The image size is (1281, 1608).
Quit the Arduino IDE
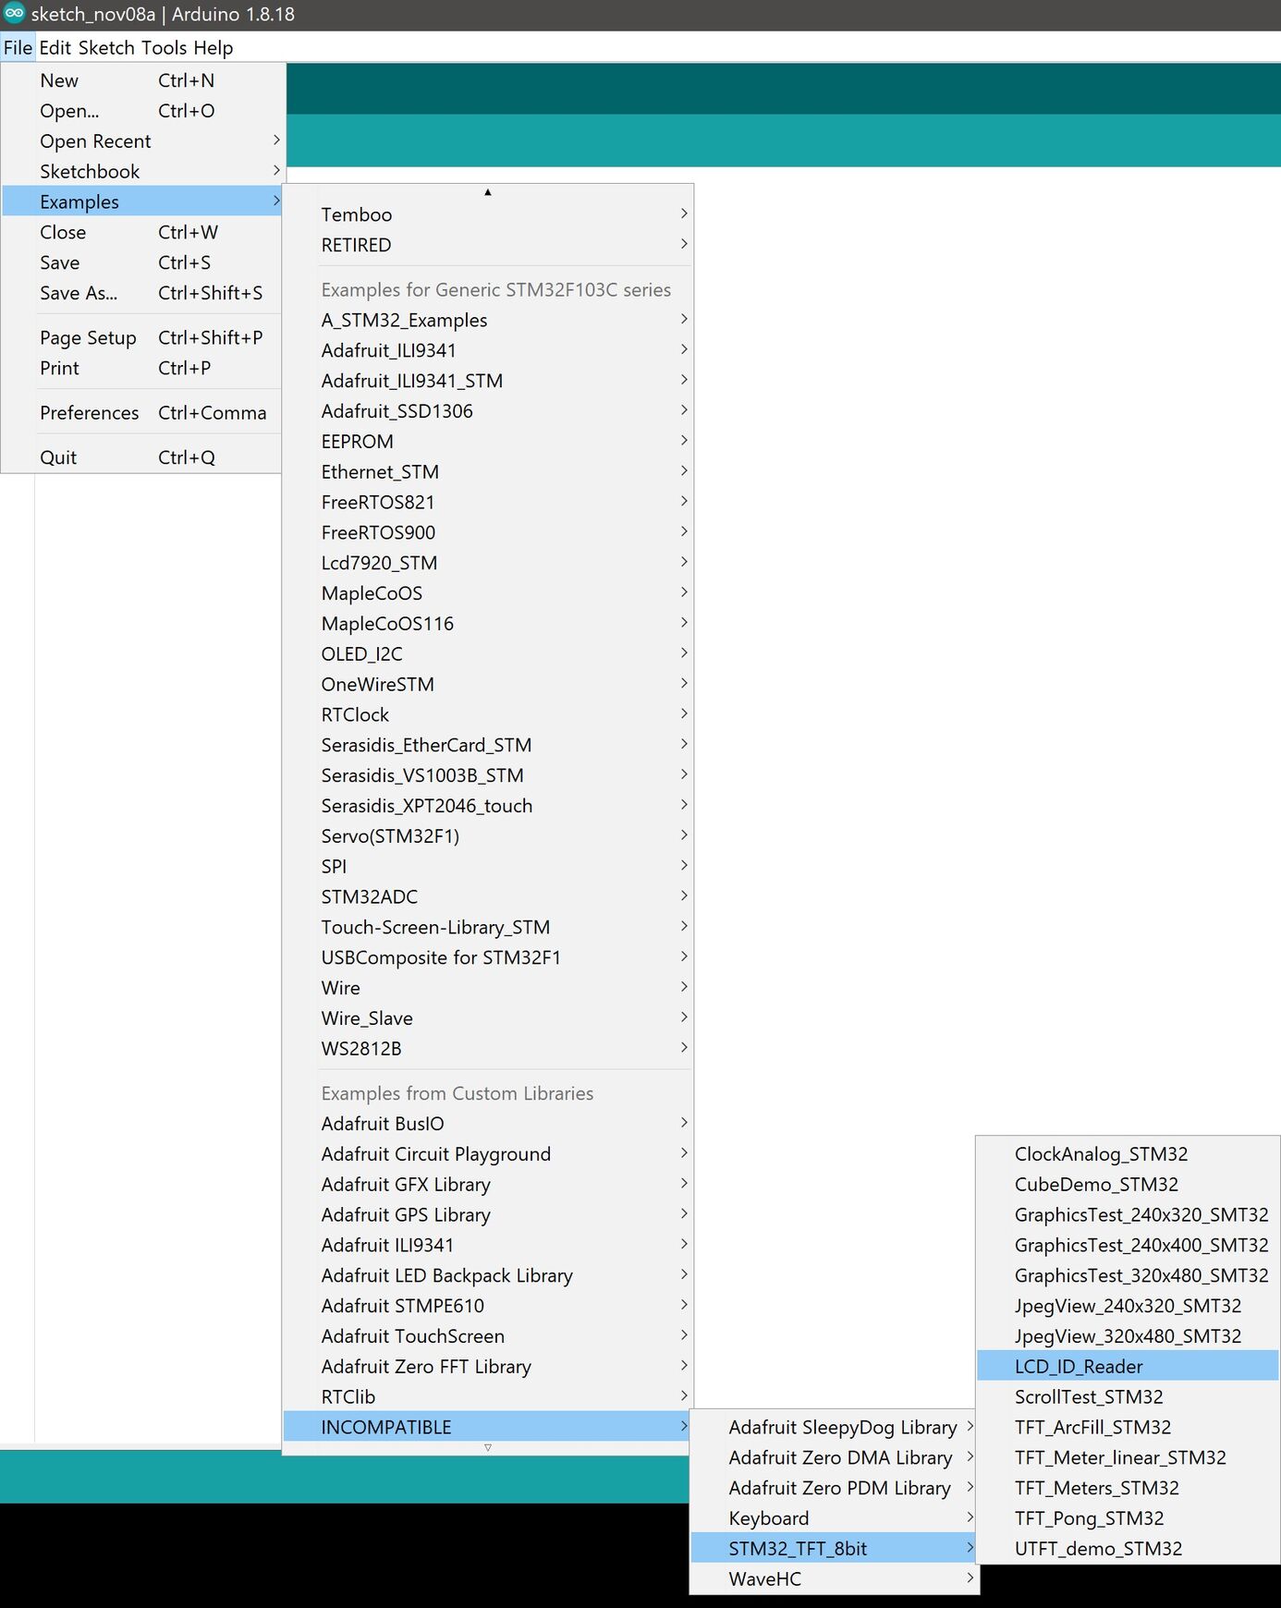coord(141,457)
